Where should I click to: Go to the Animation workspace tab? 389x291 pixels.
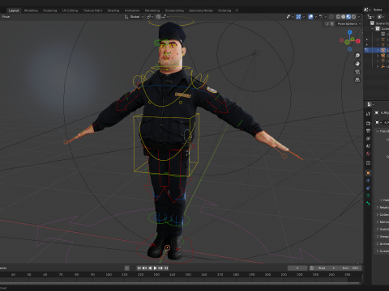[x=132, y=11]
